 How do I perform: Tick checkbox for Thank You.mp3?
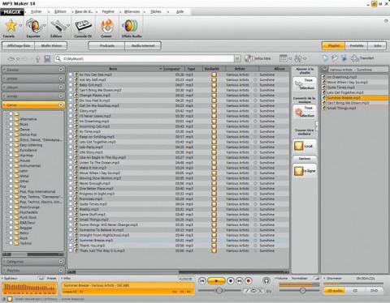[x=71, y=245]
